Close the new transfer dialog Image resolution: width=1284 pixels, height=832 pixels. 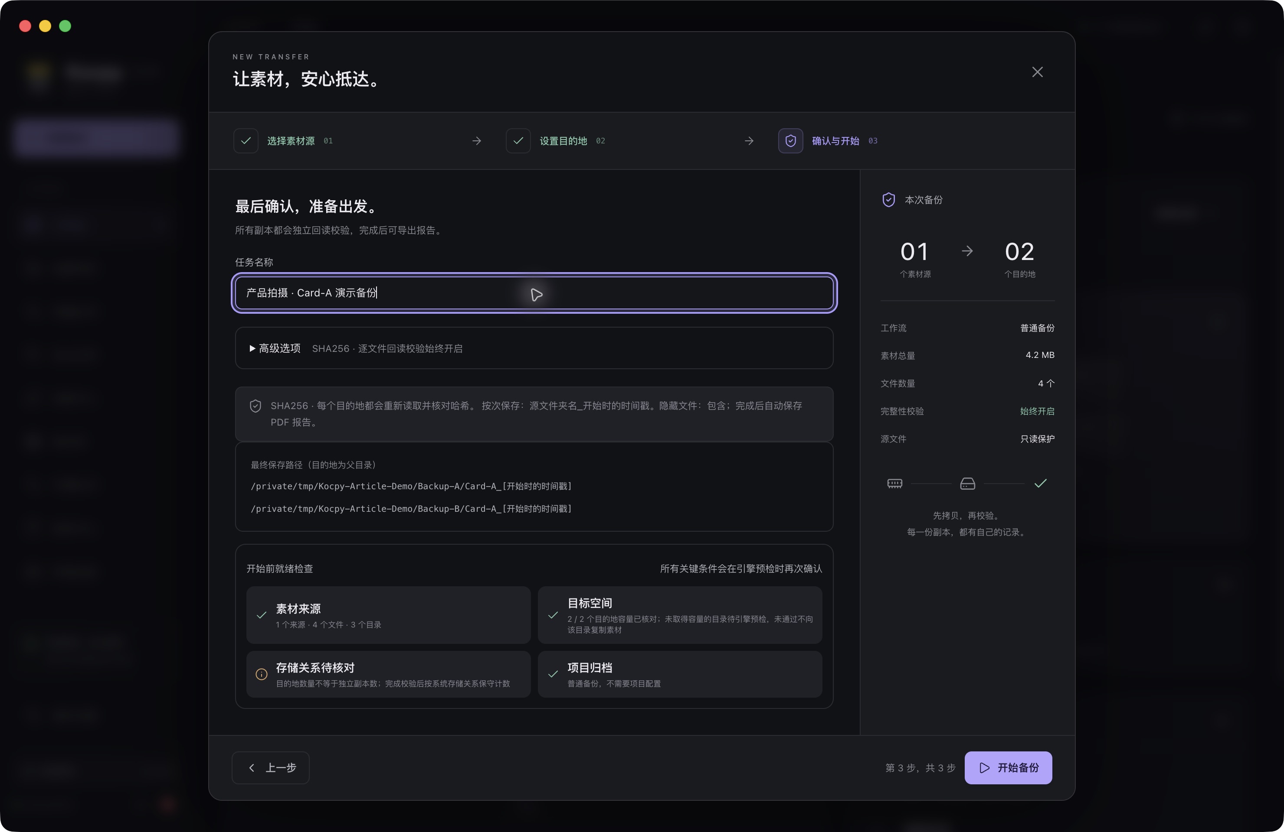tap(1037, 71)
